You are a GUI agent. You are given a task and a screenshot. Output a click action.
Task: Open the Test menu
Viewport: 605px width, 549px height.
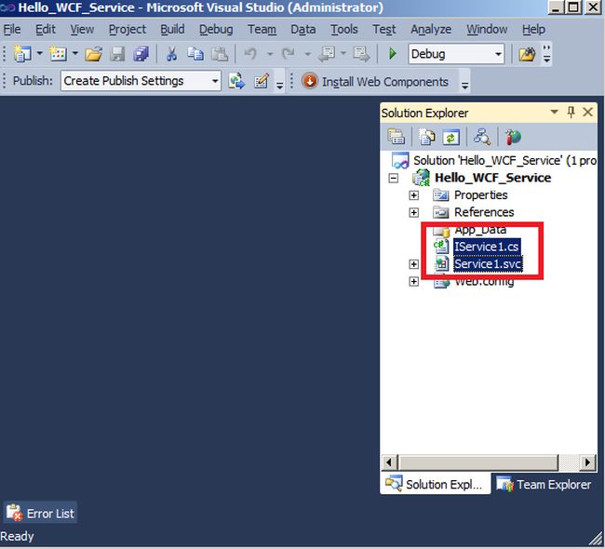point(383,30)
